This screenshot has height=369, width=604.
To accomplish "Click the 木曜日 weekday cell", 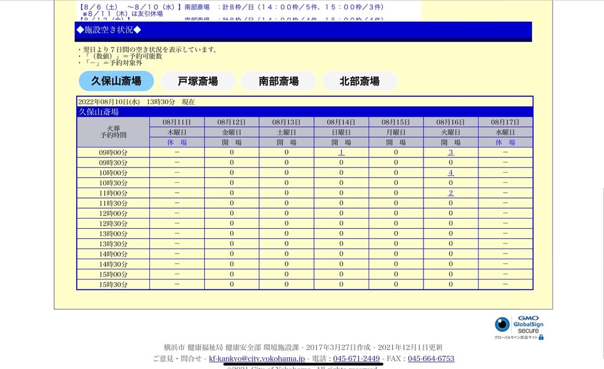I will pos(177,133).
